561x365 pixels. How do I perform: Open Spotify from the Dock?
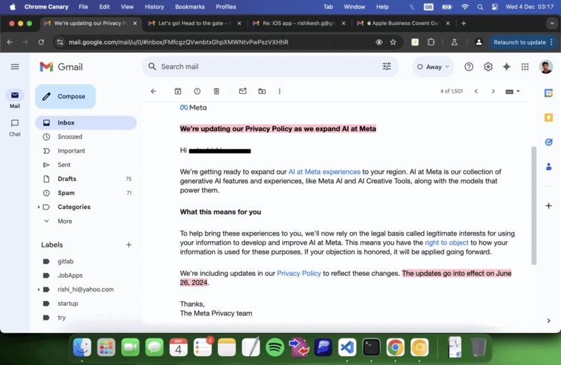tap(275, 348)
